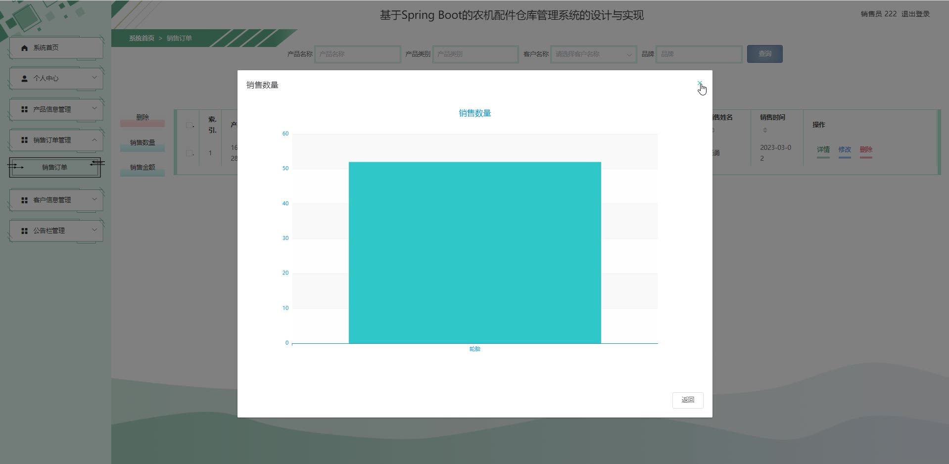Expand the 公告栏管理 chevron
The height and width of the screenshot is (464, 949).
(x=95, y=230)
